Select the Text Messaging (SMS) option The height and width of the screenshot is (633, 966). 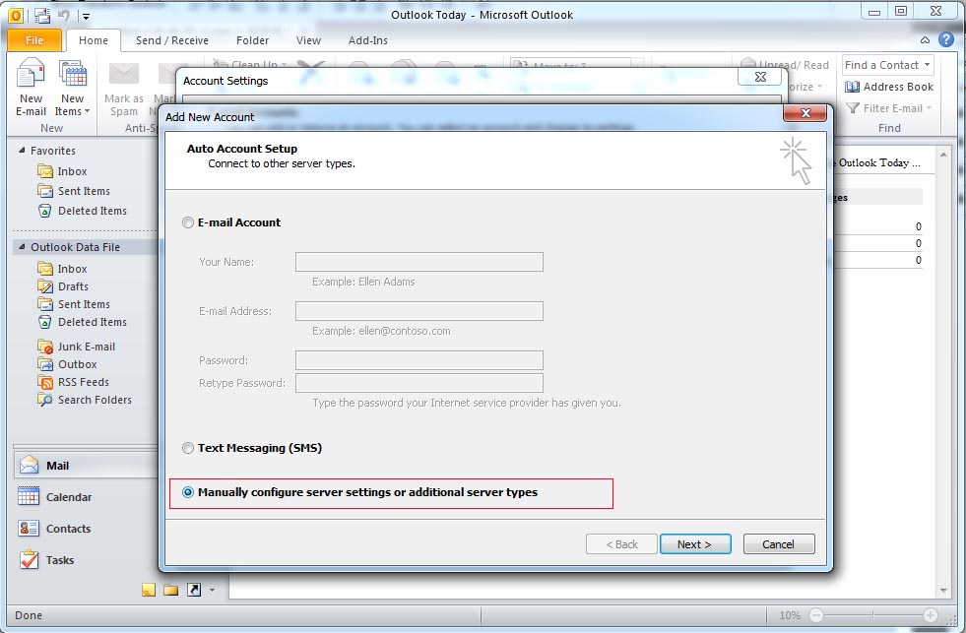188,449
